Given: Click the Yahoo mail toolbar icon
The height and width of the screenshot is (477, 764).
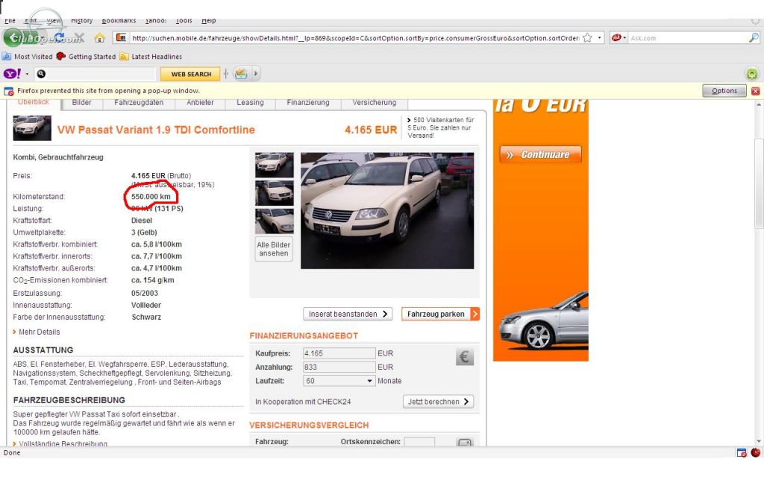Looking at the screenshot, I should (241, 74).
